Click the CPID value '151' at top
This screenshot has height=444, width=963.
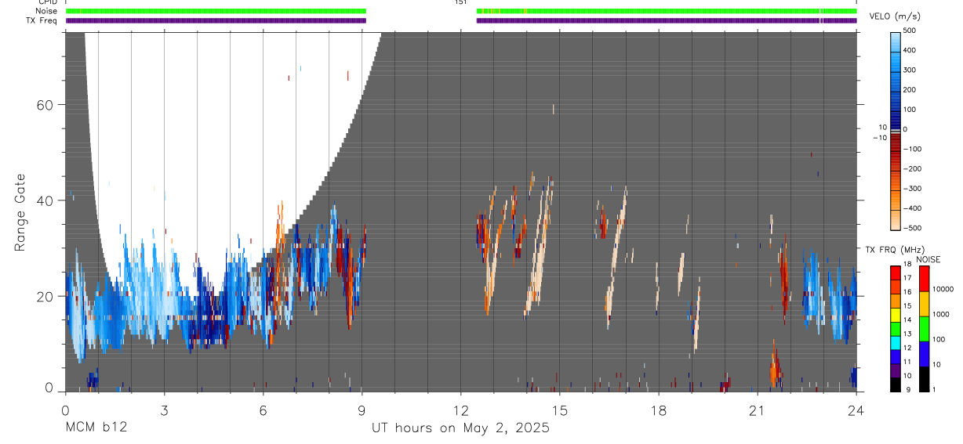[x=460, y=2]
